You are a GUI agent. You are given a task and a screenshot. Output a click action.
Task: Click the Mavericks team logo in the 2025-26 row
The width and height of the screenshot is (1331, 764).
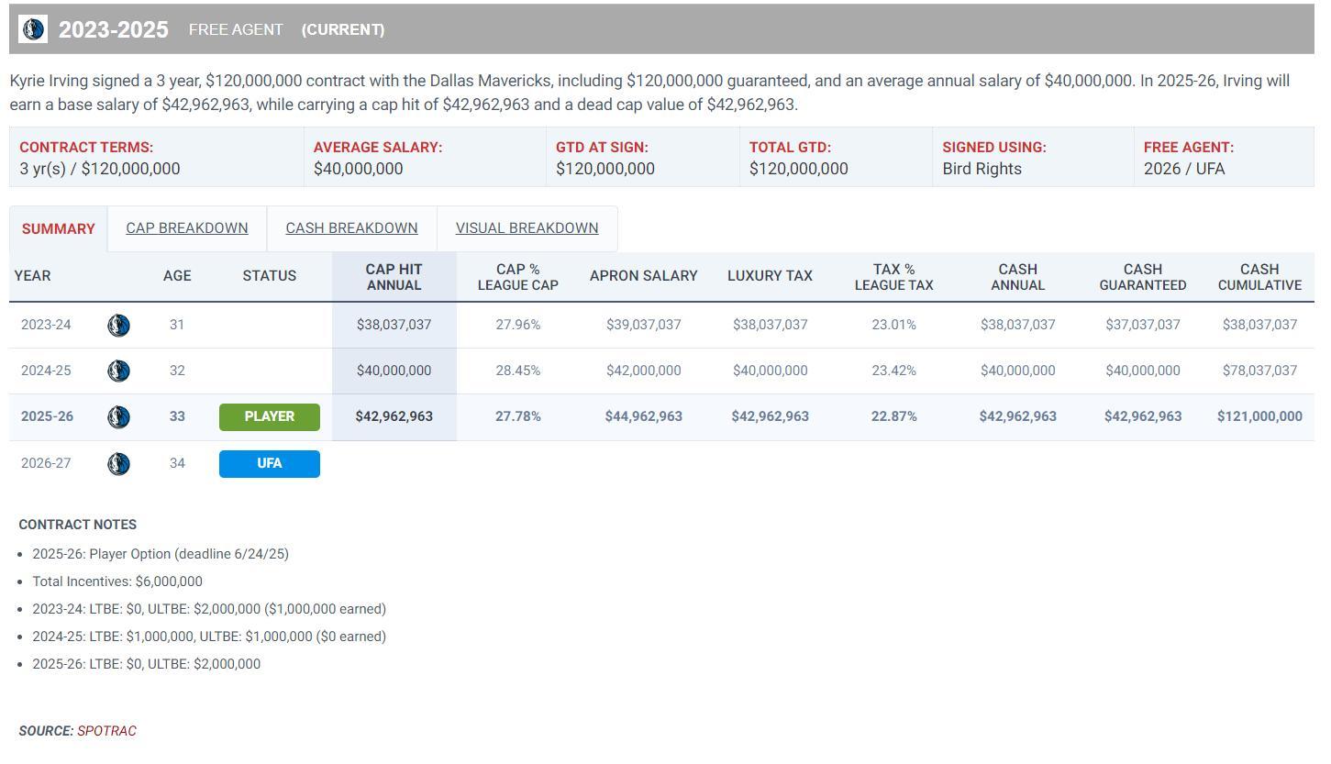(118, 417)
